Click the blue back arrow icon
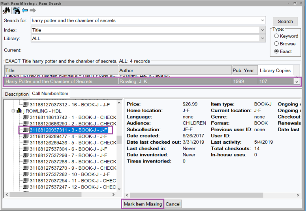The image size is (306, 211). pyautogui.click(x=25, y=10)
